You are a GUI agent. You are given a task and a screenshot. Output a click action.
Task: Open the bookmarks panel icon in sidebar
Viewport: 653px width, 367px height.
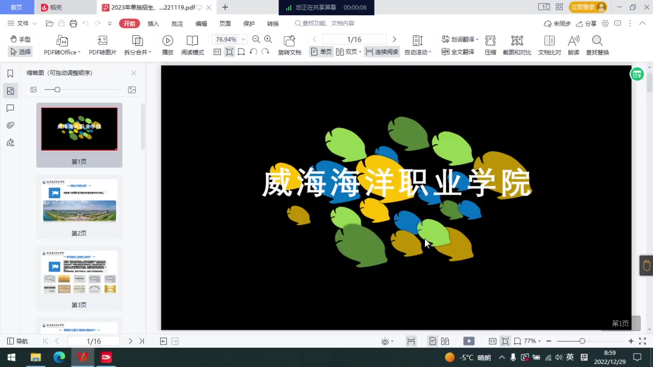10,74
